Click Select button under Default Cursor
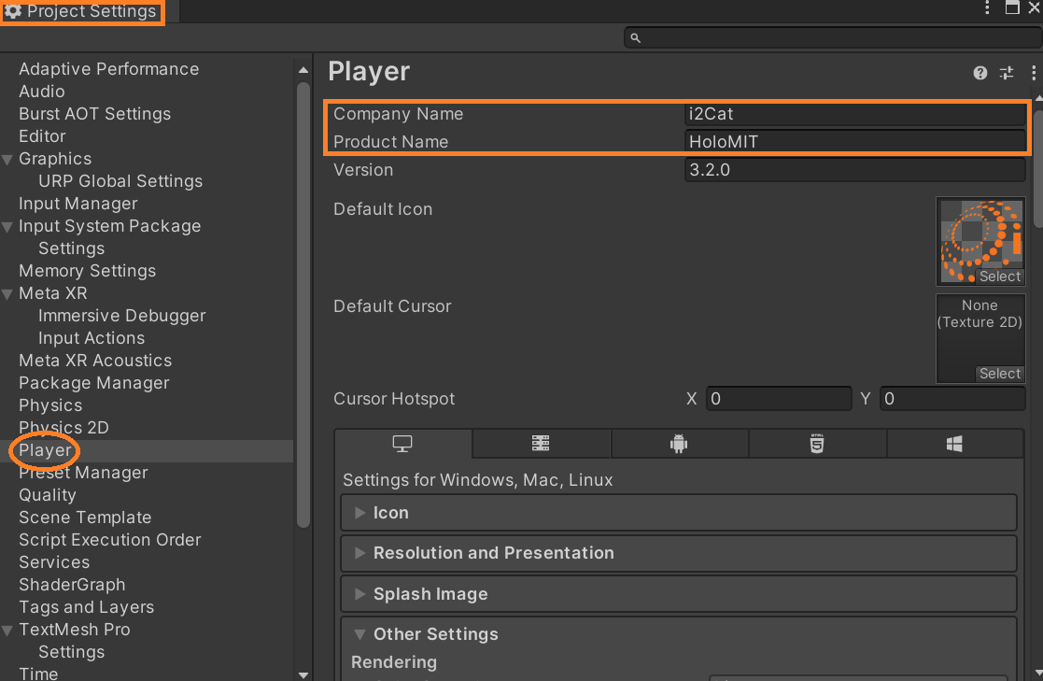Image resolution: width=1043 pixels, height=681 pixels. 999,374
